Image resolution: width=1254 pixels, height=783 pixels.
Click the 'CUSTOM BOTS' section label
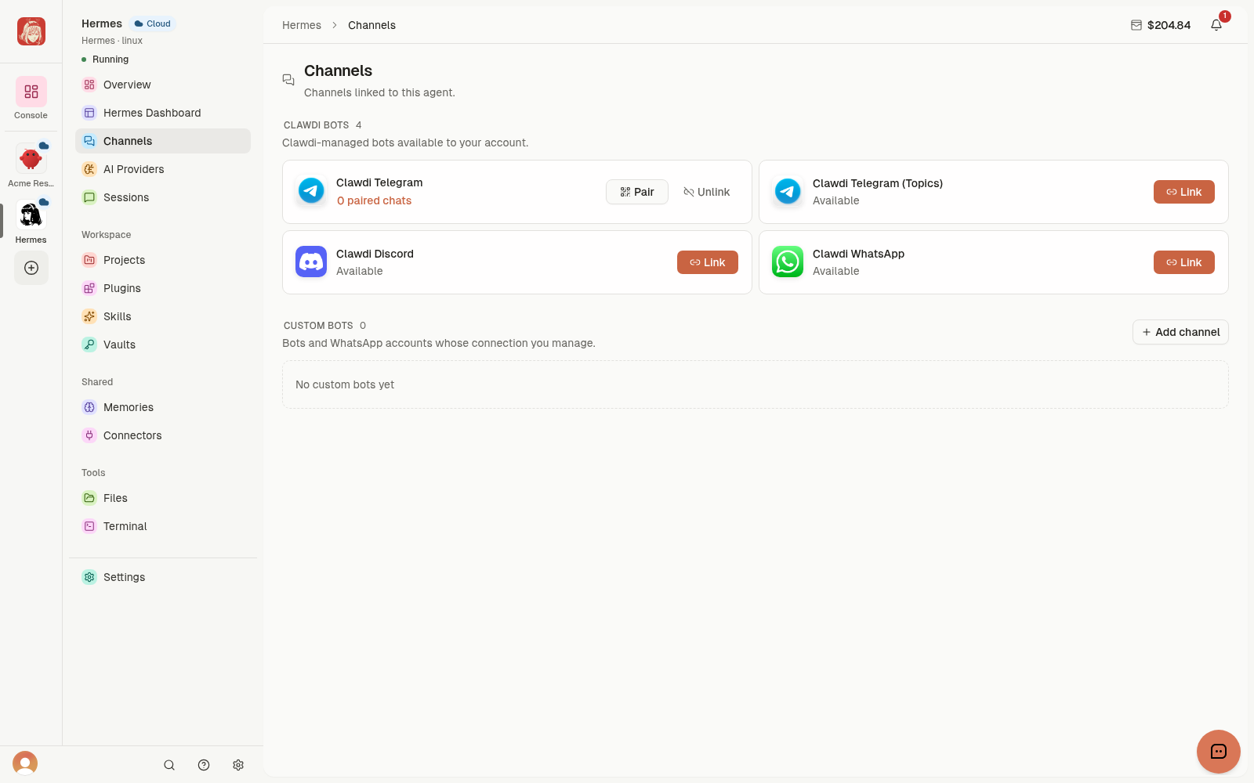click(x=318, y=326)
